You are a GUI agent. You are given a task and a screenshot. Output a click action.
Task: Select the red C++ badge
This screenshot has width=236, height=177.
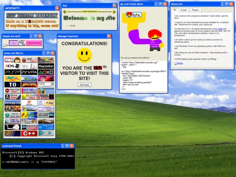click(x=29, y=133)
